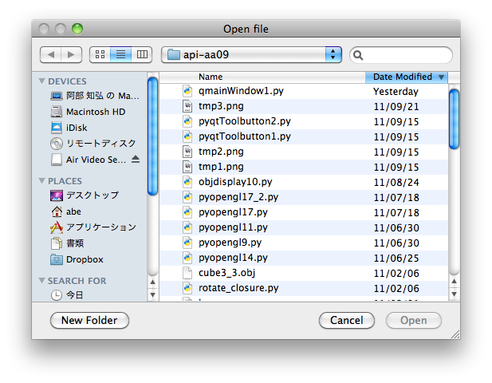Select the pyopengl11.py file icon
The width and height of the screenshot is (492, 383).
coord(187,227)
